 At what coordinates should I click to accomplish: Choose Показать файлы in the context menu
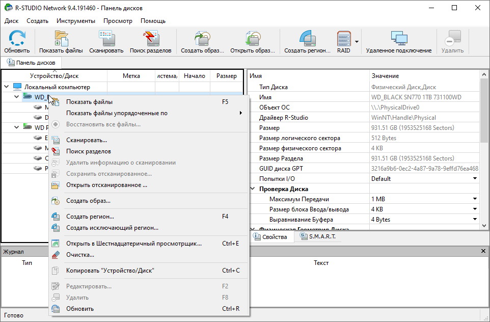point(149,102)
